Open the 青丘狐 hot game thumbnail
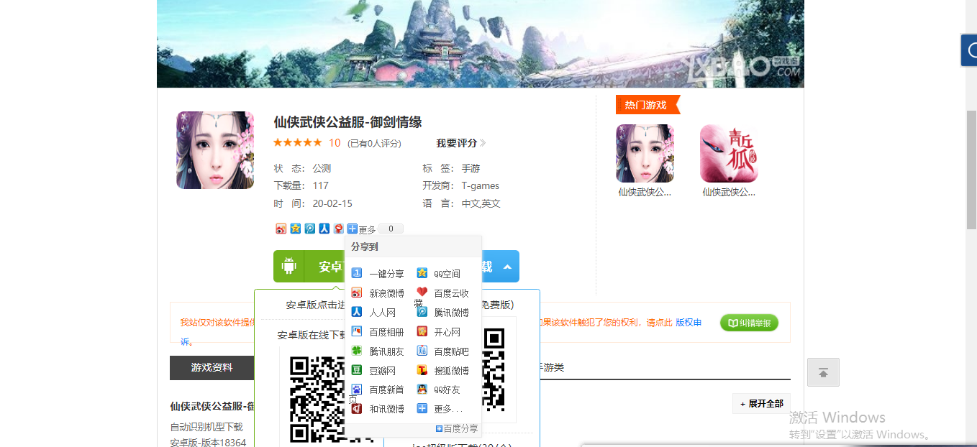The width and height of the screenshot is (977, 447). click(728, 154)
